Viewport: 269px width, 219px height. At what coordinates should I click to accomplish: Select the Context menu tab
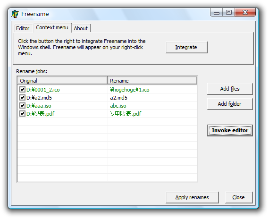pos(52,27)
